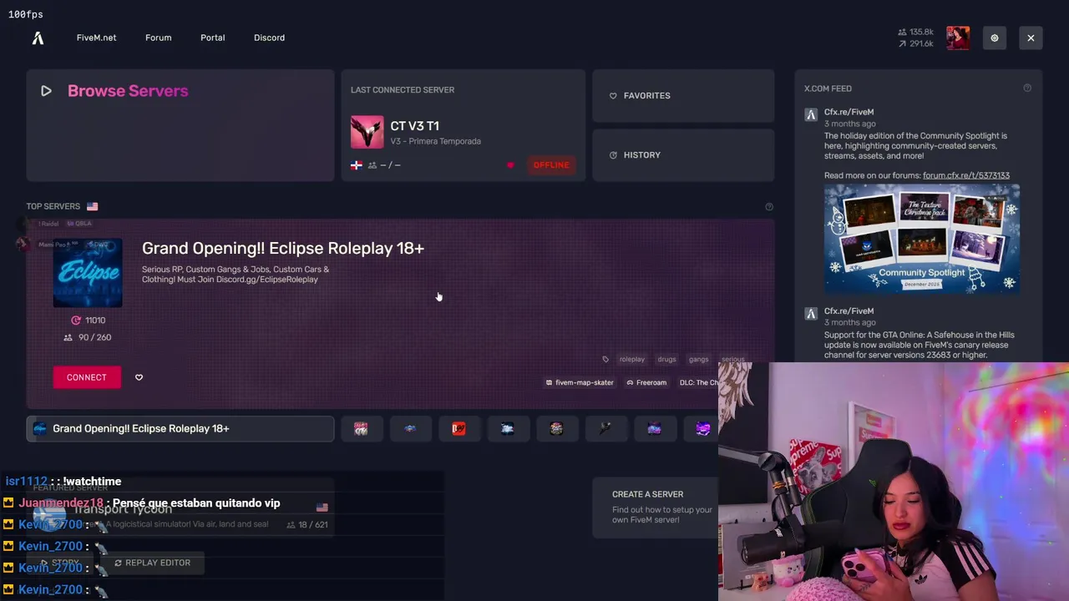Click the Favorites heart icon
This screenshot has width=1069, height=601.
coord(613,96)
